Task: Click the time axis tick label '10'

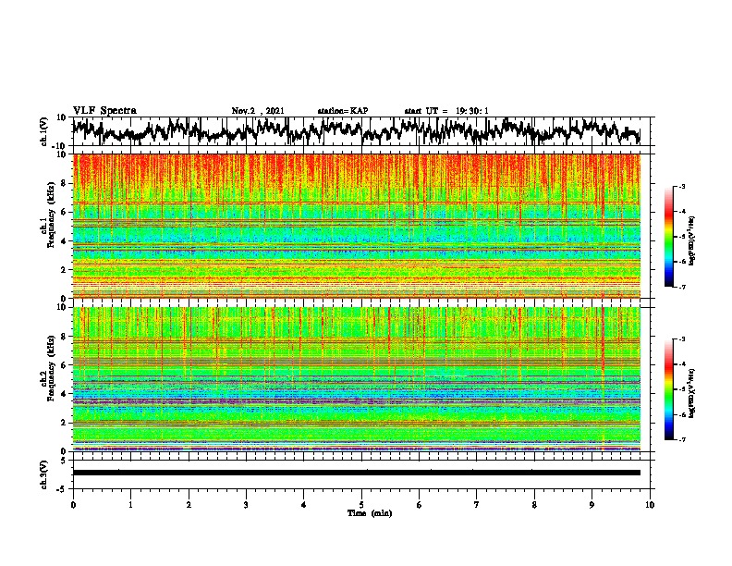Action: pyautogui.click(x=650, y=505)
